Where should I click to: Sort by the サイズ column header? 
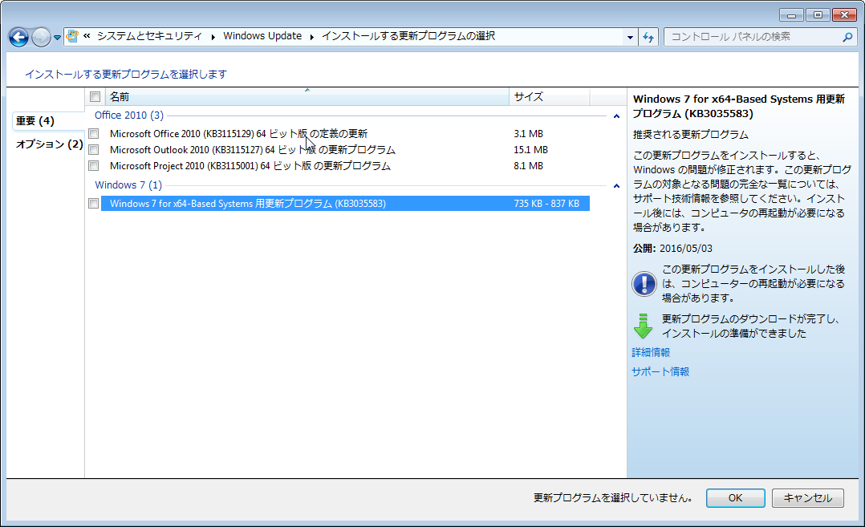550,97
